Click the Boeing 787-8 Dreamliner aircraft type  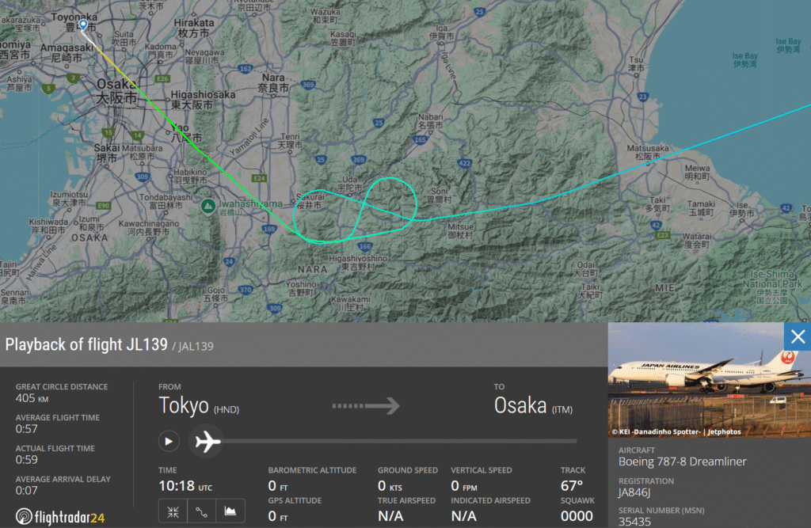(682, 462)
